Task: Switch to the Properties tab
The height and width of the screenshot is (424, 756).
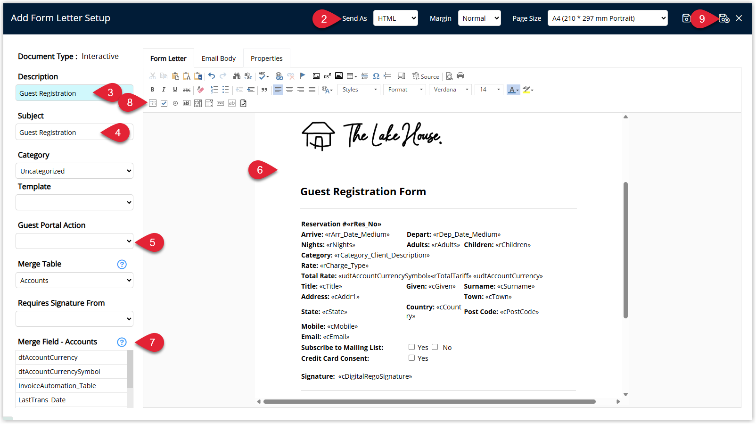Action: point(267,58)
